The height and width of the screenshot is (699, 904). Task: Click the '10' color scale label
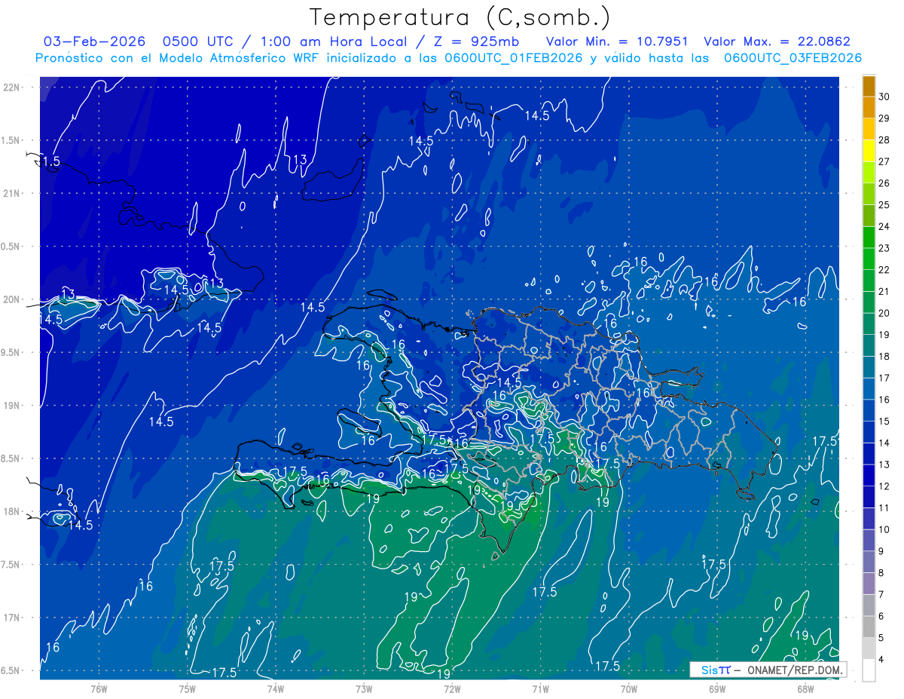tap(884, 529)
